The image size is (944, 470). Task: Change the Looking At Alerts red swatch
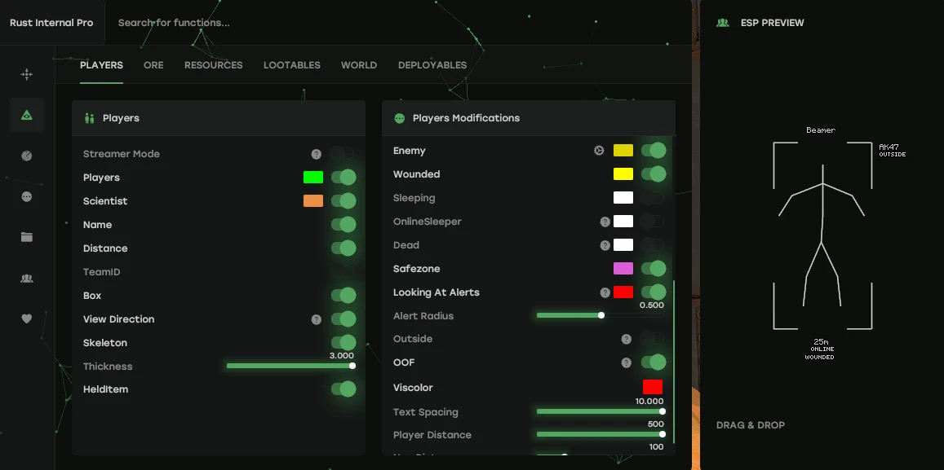623,292
